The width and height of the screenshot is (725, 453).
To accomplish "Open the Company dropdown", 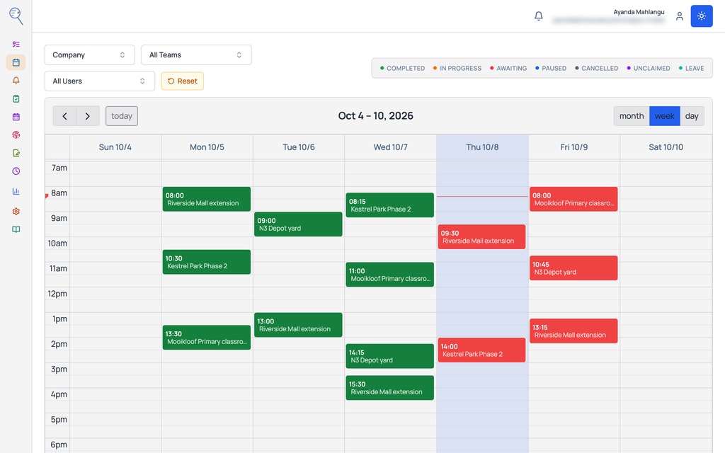I will coord(89,55).
